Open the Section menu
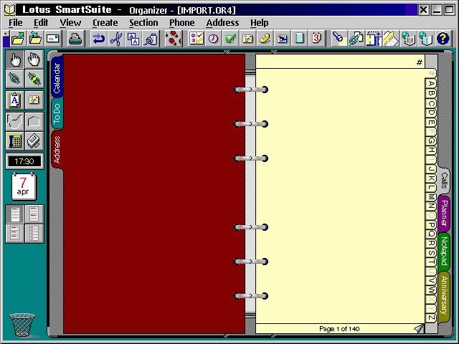This screenshot has width=459, height=344. 143,22
